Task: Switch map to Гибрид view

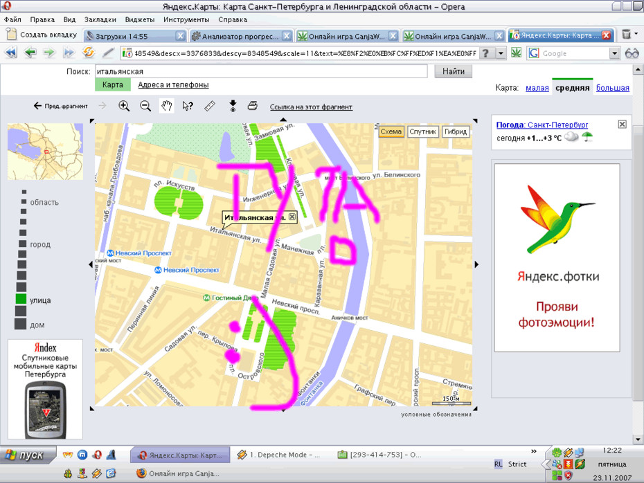Action: 456,131
